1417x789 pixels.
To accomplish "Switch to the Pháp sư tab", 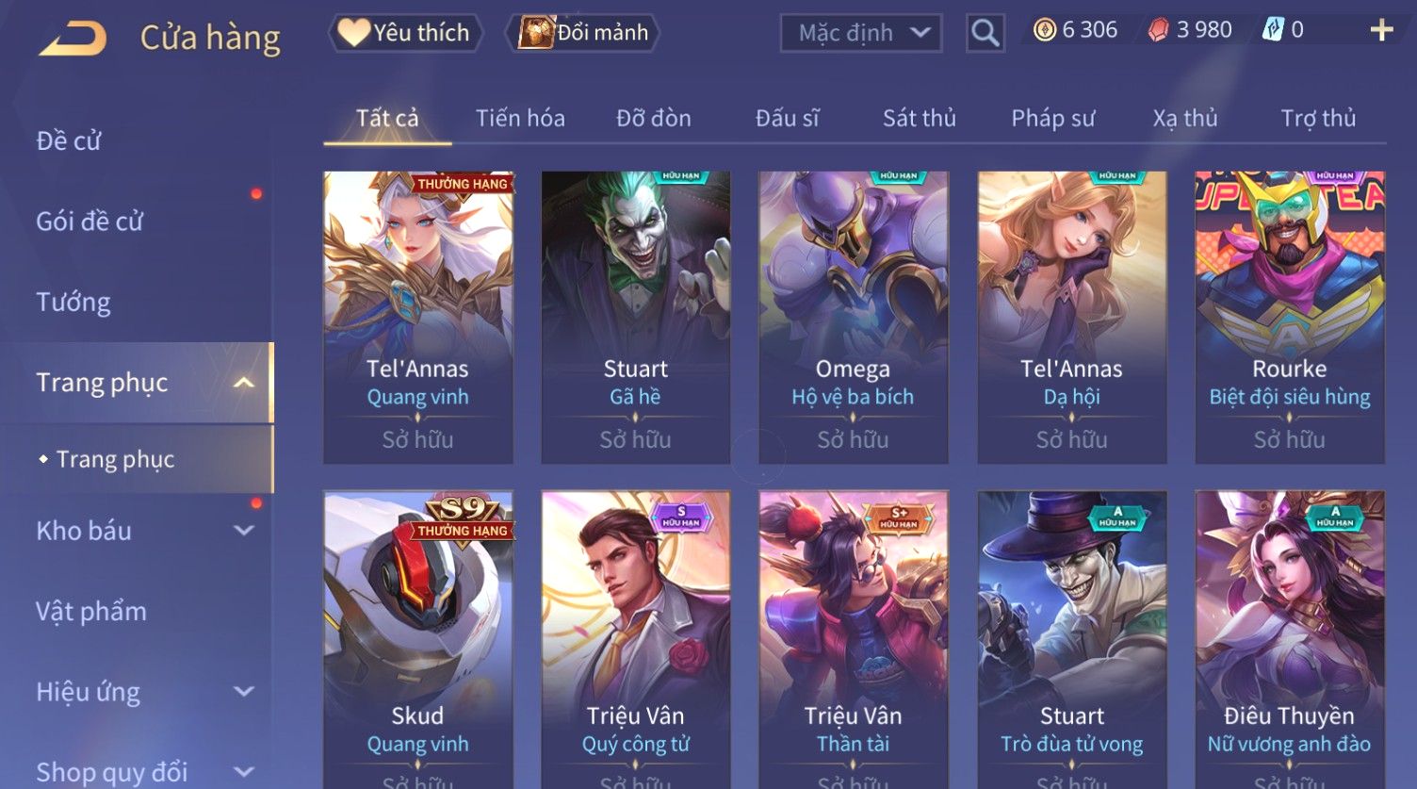I will 1052,118.
